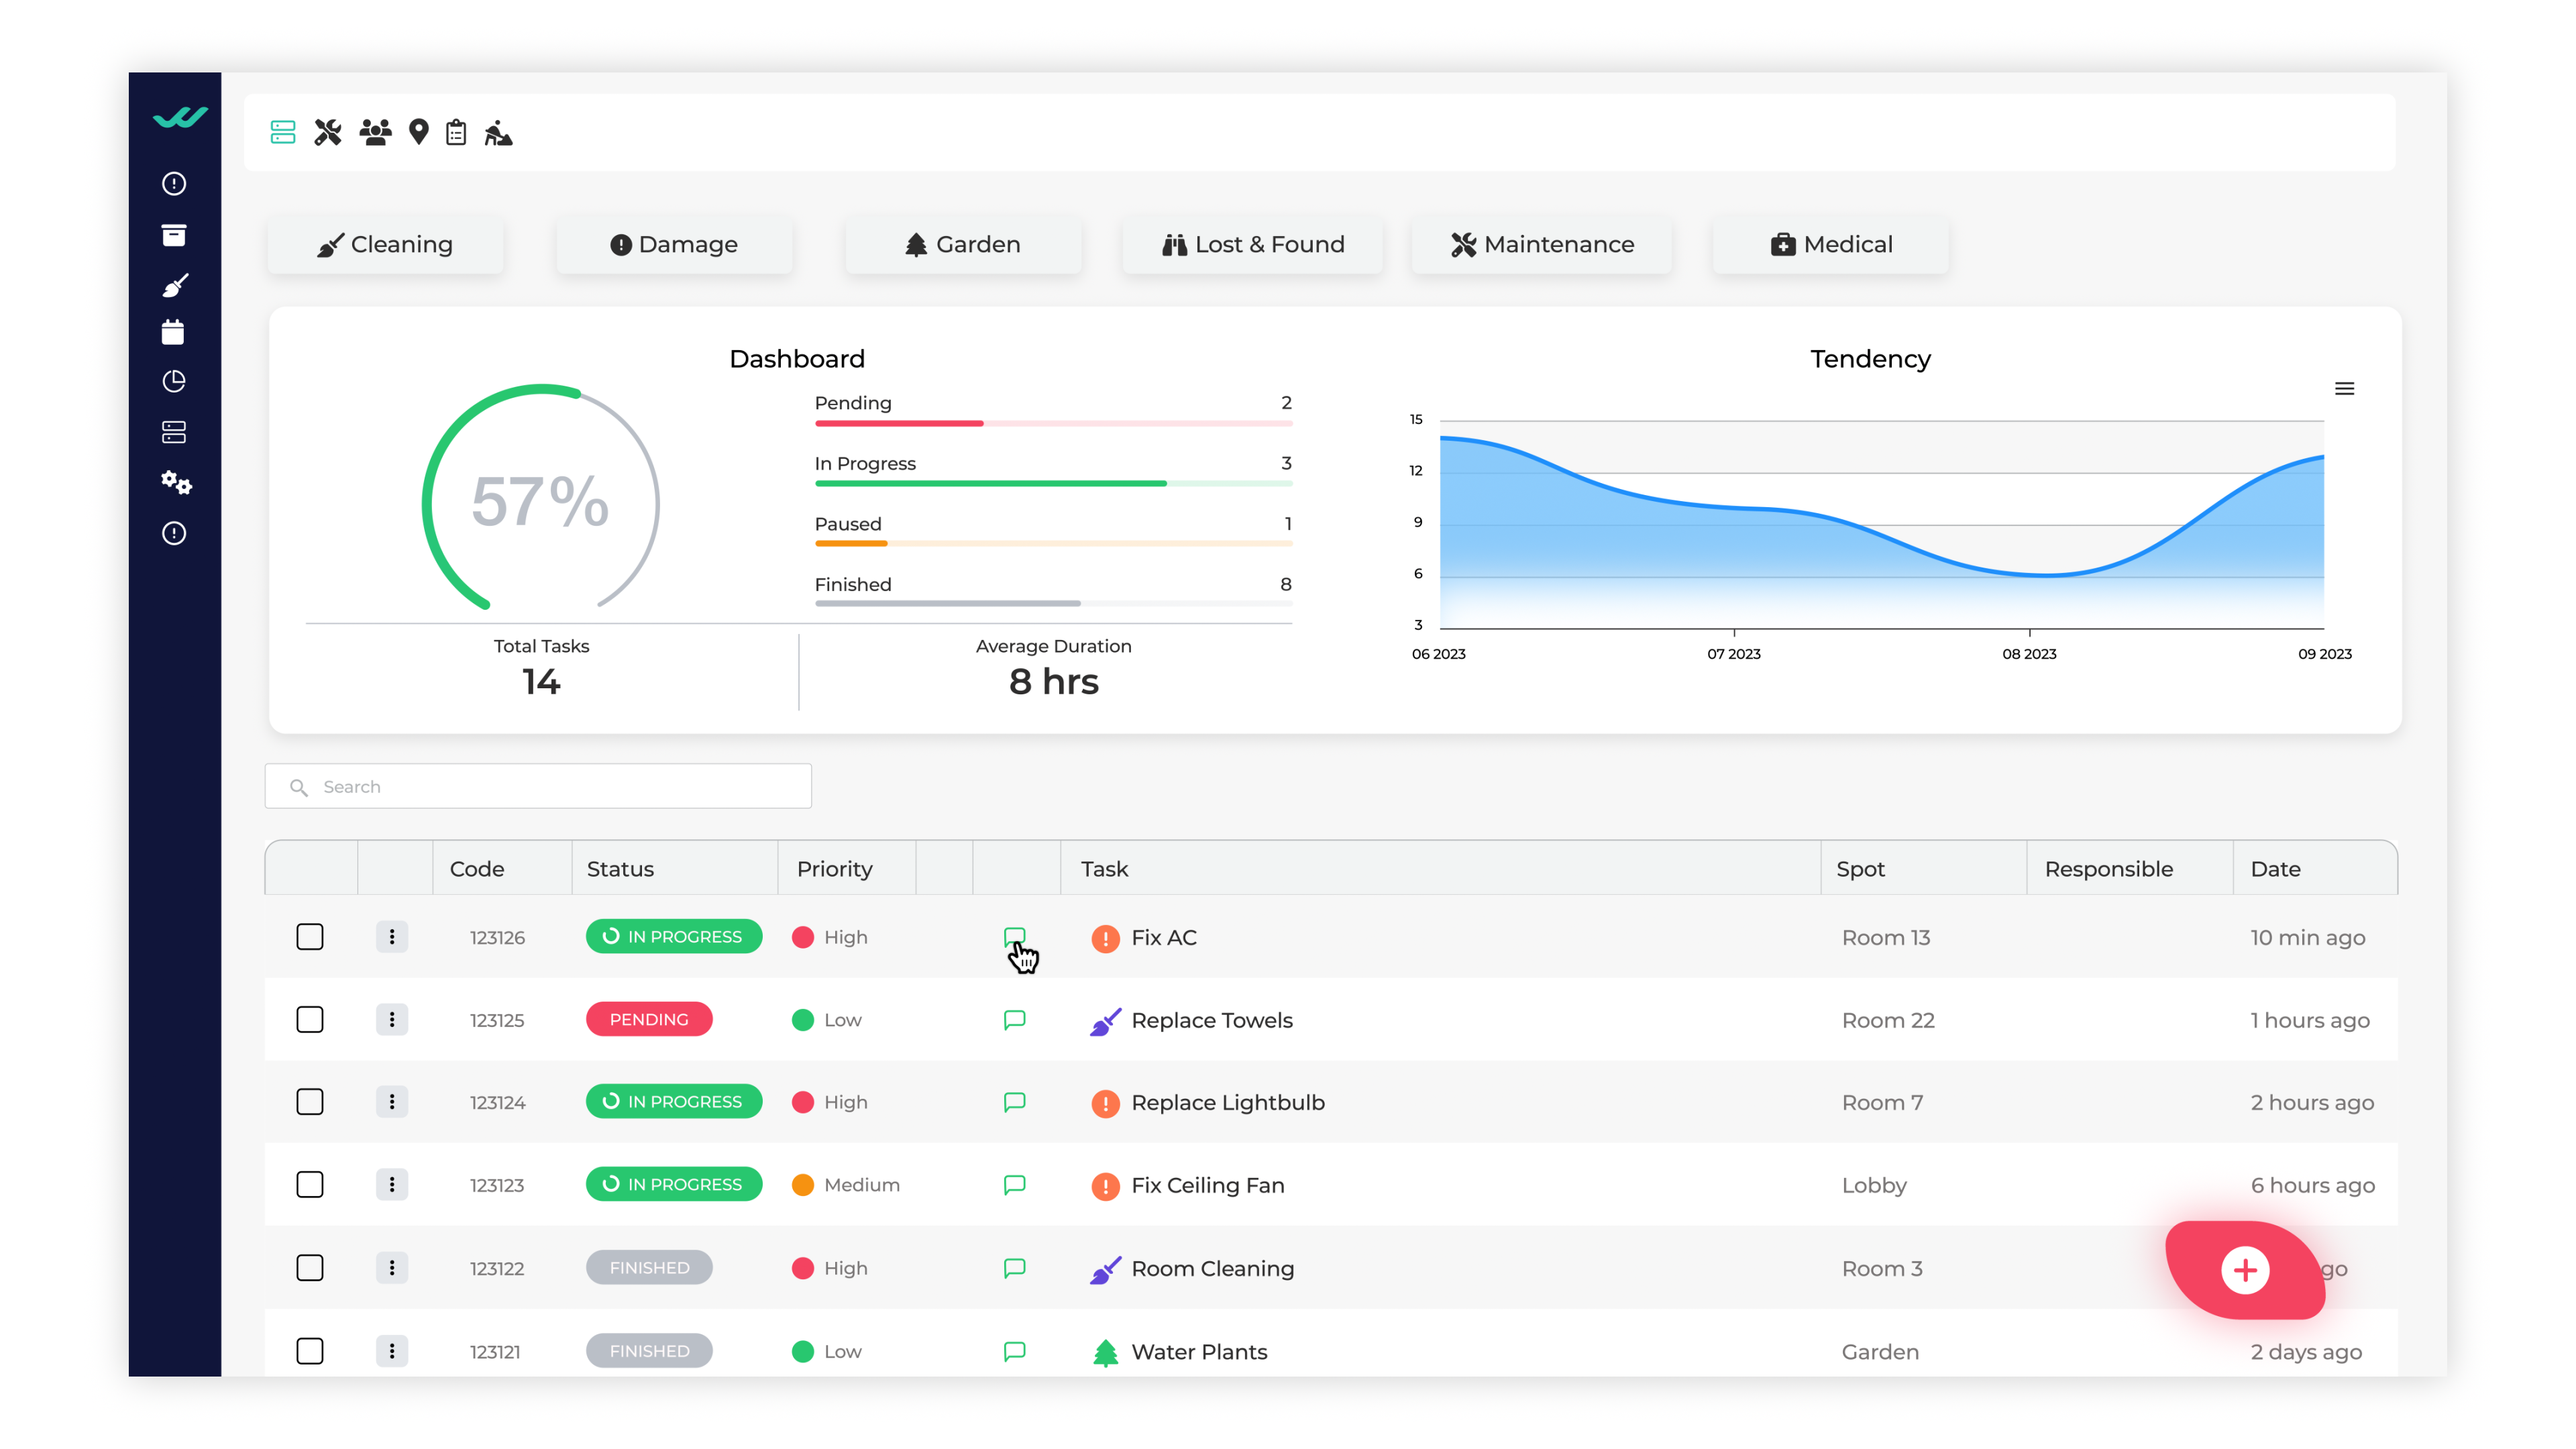
Task: Select the Lost & Found tab
Action: (1252, 244)
